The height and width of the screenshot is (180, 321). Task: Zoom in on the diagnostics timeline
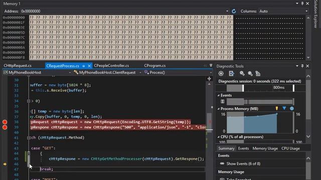(242, 73)
